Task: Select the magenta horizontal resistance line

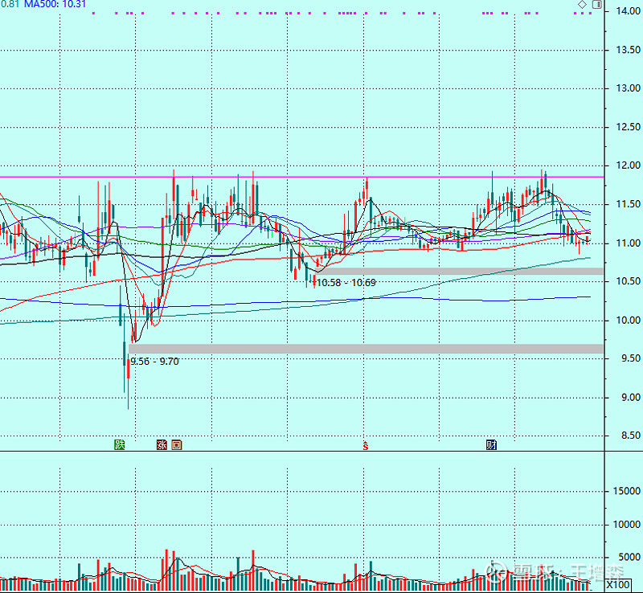Action: 302,177
